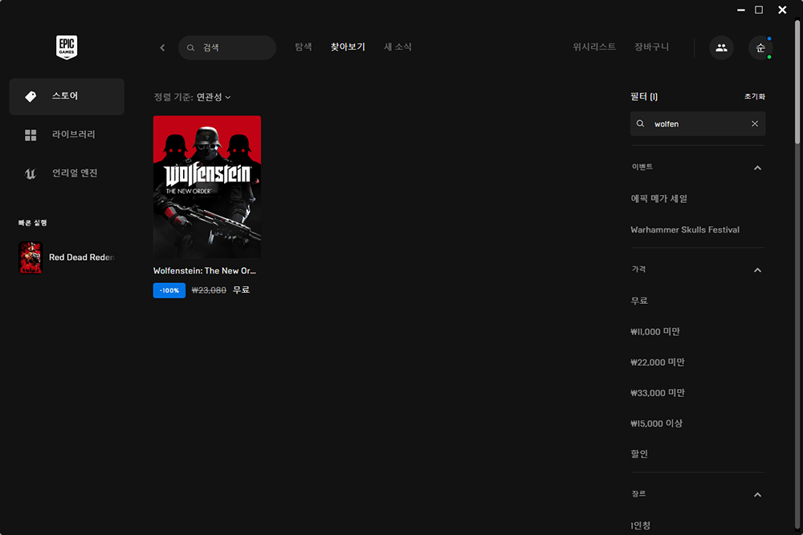Click the magnifier icon in the filter search box
Screen dimensions: 803x535
pos(640,124)
